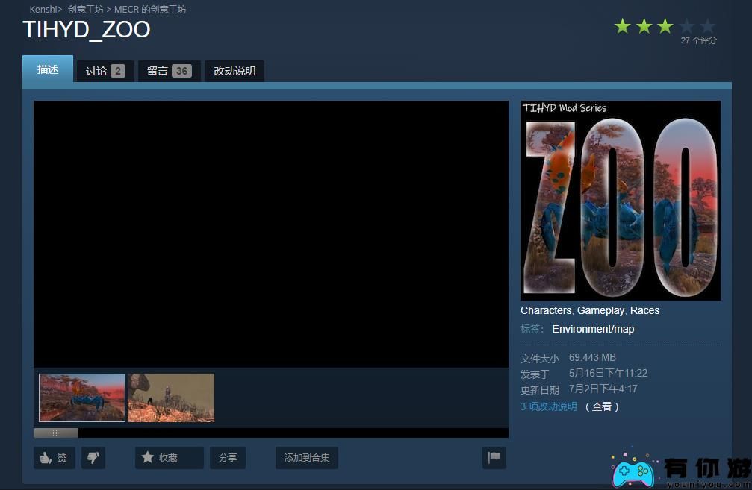Select the 描述 tab
This screenshot has height=490, width=752.
[x=47, y=69]
